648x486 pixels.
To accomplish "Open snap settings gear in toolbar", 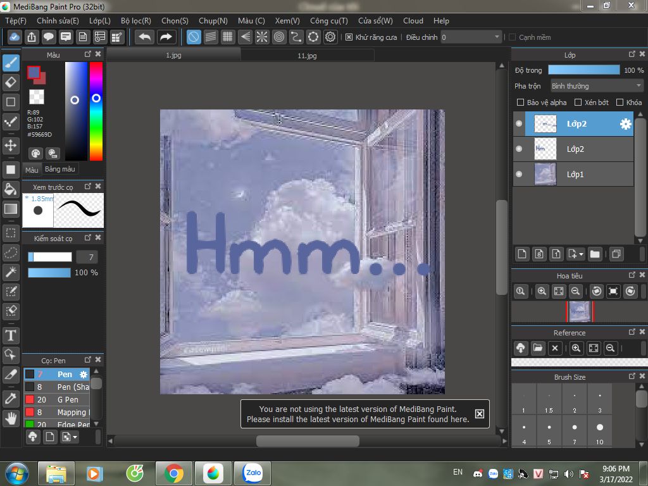I will click(330, 37).
